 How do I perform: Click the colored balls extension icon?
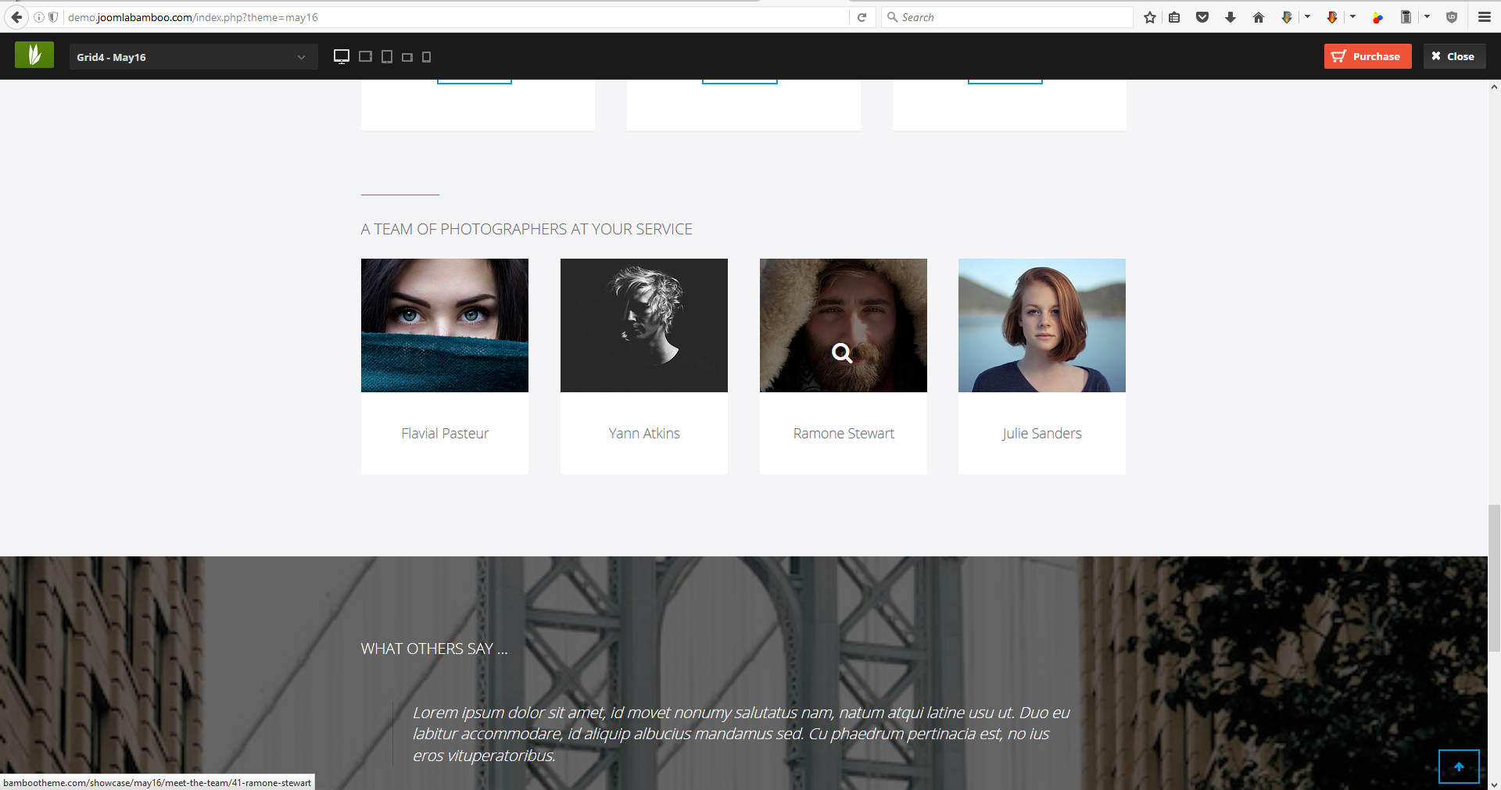point(1377,17)
